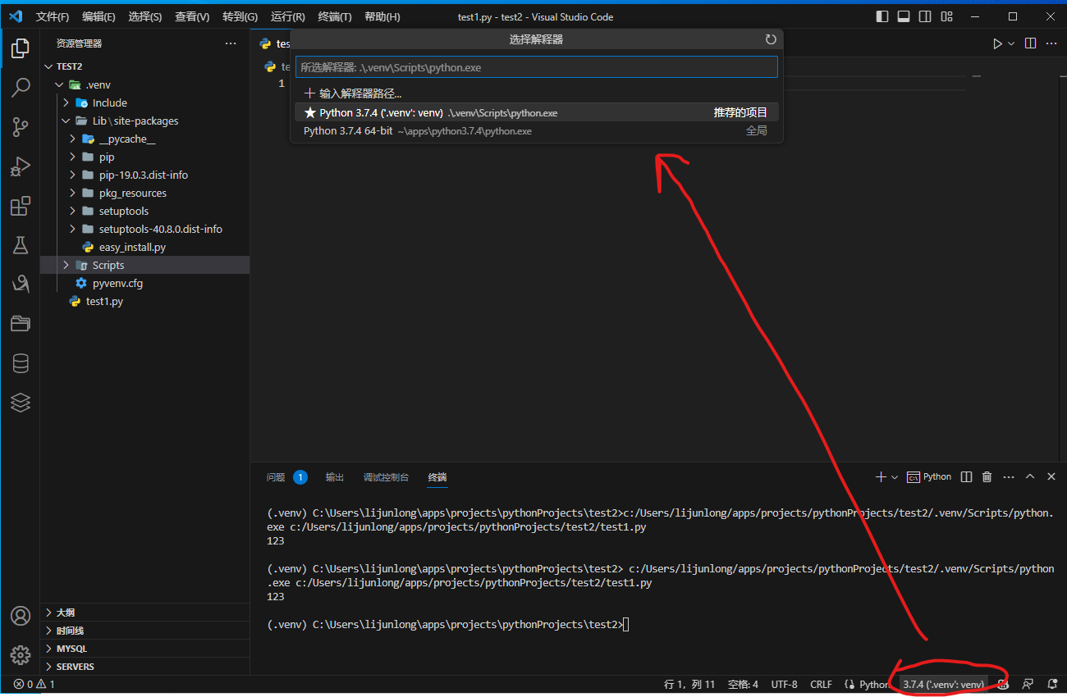Expand the __pycache__ folder
The width and height of the screenshot is (1067, 697).
tap(144, 139)
